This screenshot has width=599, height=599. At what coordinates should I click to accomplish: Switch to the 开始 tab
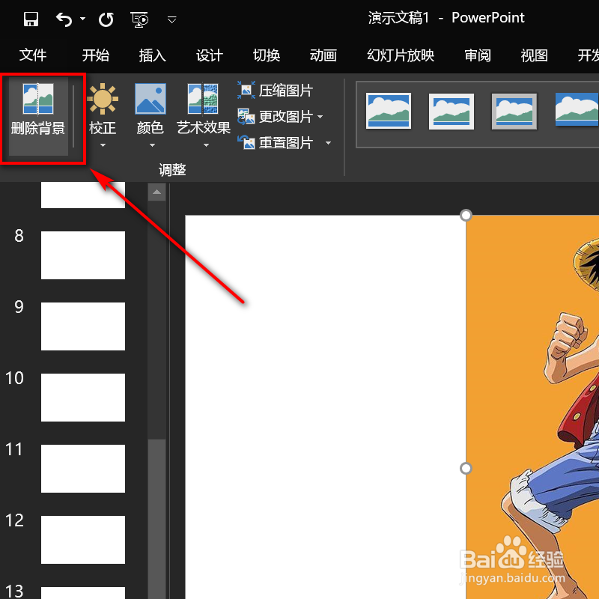tap(96, 55)
